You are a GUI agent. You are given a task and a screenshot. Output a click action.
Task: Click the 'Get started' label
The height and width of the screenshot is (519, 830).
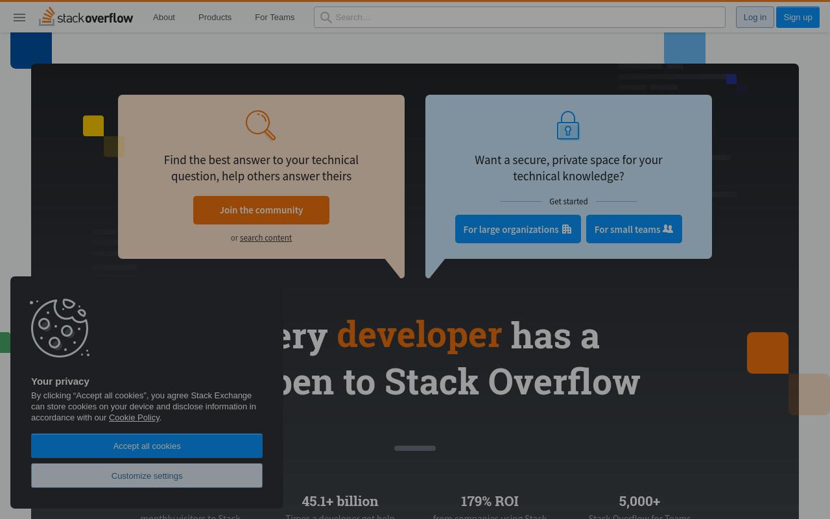coord(569,202)
